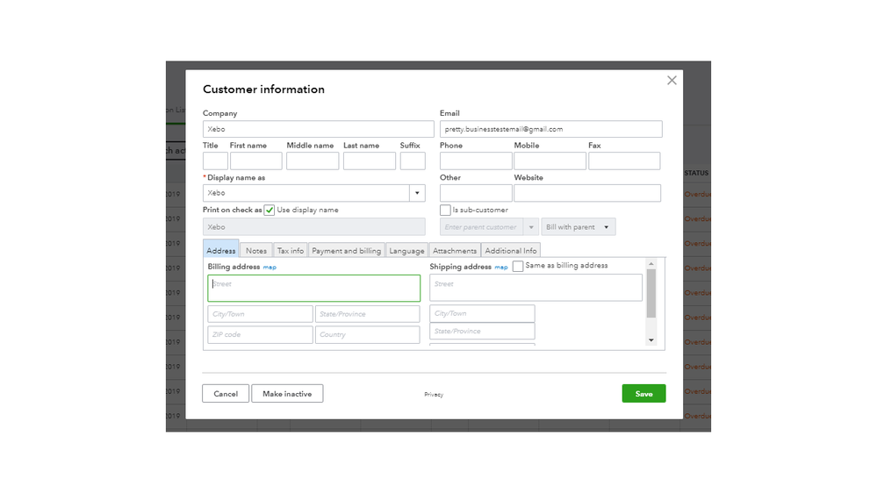877x493 pixels.
Task: Click the Last name field
Action: [x=369, y=161]
